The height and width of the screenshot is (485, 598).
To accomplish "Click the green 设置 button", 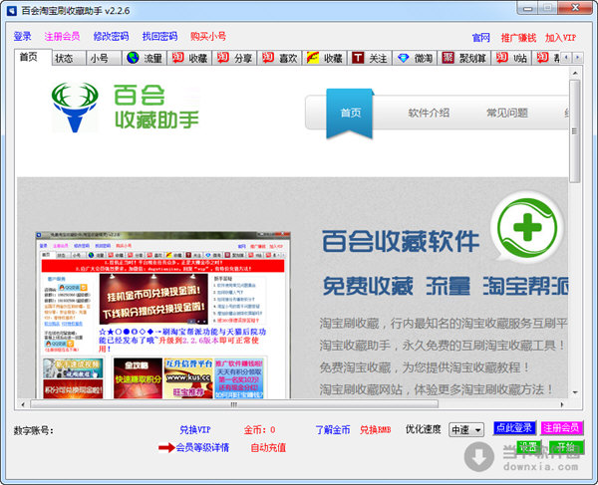I will (528, 447).
